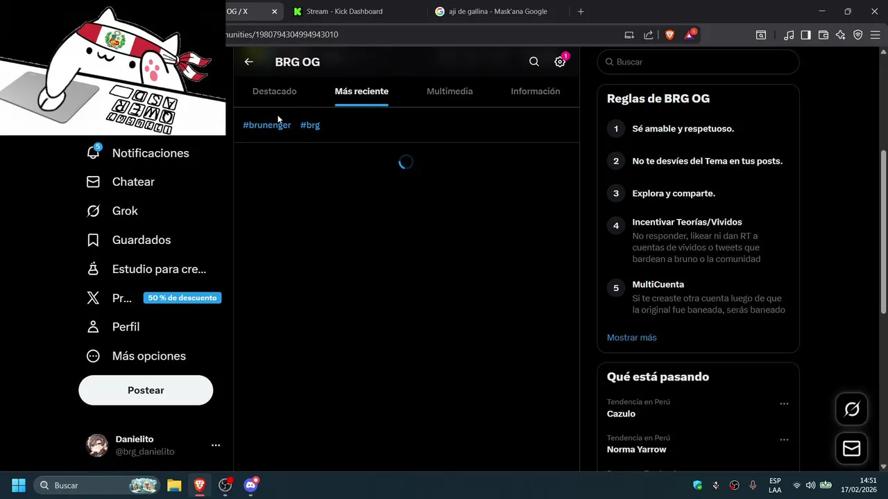This screenshot has height=499, width=888.
Task: Open a new browser tab
Action: pyautogui.click(x=581, y=11)
